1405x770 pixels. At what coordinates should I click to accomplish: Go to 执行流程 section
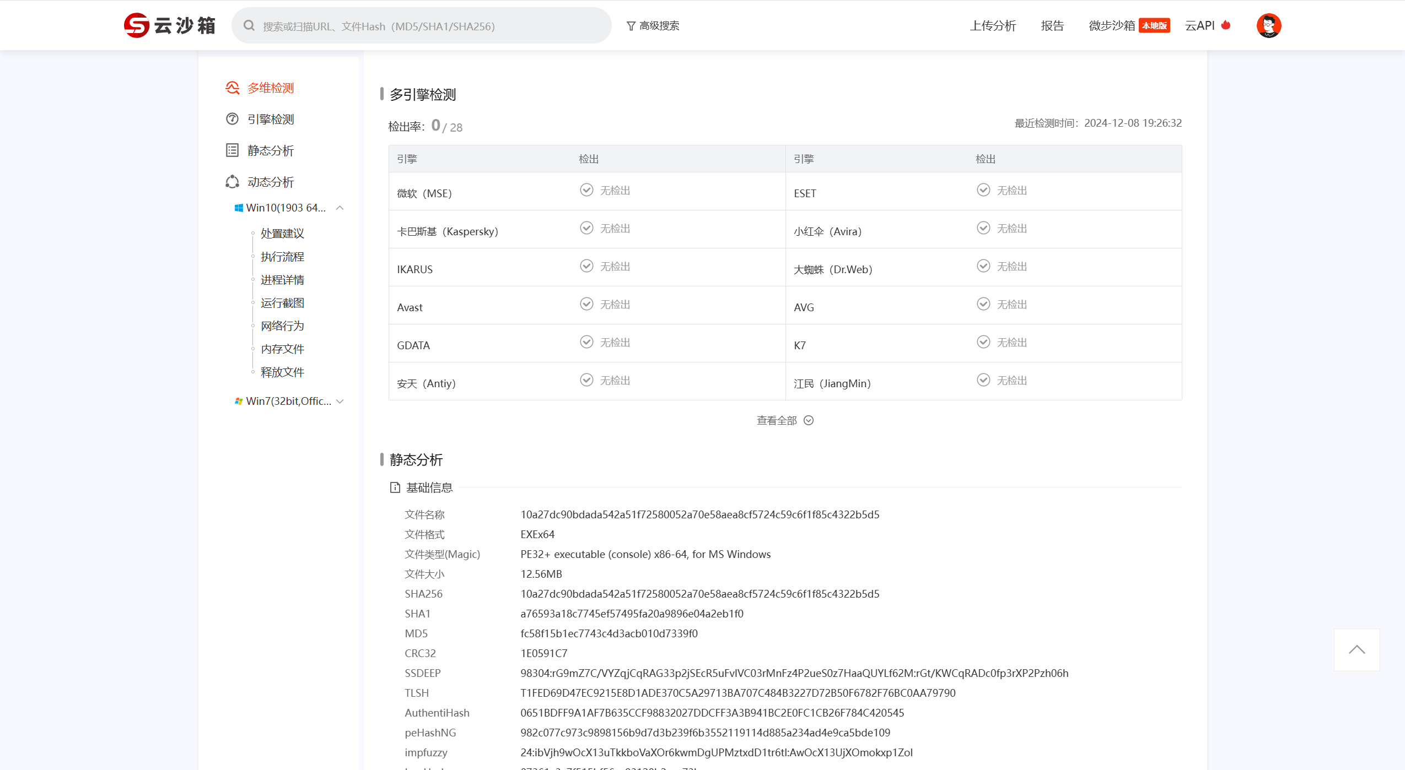coord(282,257)
